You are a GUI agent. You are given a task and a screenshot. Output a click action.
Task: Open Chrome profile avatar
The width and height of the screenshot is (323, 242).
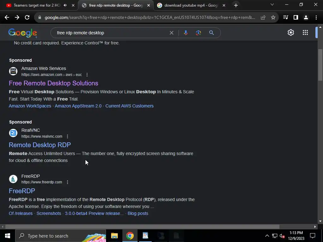[x=306, y=18]
